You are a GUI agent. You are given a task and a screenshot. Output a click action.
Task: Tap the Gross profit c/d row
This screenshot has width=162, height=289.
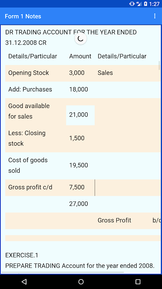(x=83, y=187)
